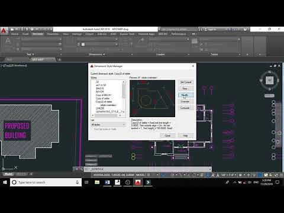Select the Multiline Text tool icon
Screen dimensions: 284x213
coord(8,41)
